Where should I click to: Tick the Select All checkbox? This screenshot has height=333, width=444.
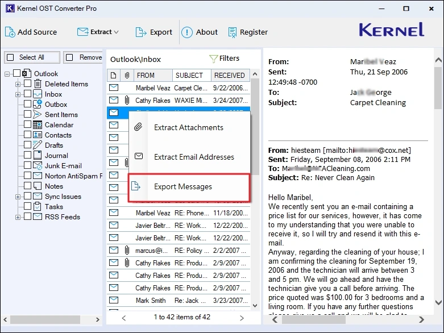point(10,57)
